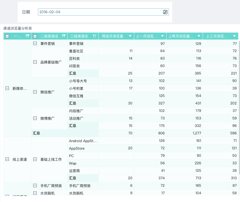240x202 pixels.
Task: Select the Android AppSt... cell
Action: click(x=83, y=141)
